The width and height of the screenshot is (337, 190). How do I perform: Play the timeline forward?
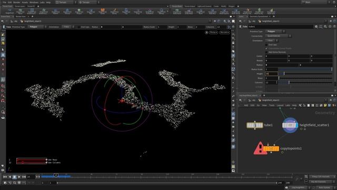coord(19,177)
